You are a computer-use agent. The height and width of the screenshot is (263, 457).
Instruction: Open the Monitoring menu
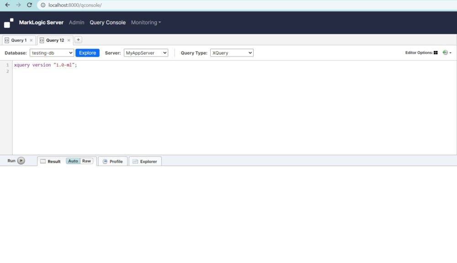(145, 22)
